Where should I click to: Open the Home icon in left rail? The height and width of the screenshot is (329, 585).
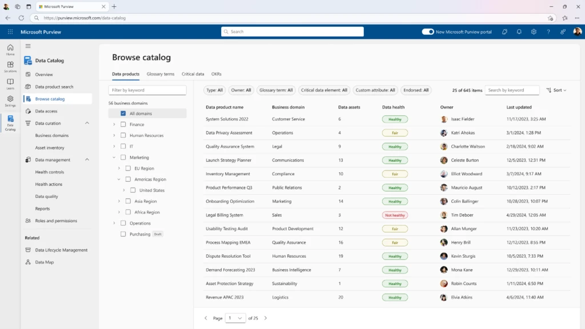click(x=10, y=48)
